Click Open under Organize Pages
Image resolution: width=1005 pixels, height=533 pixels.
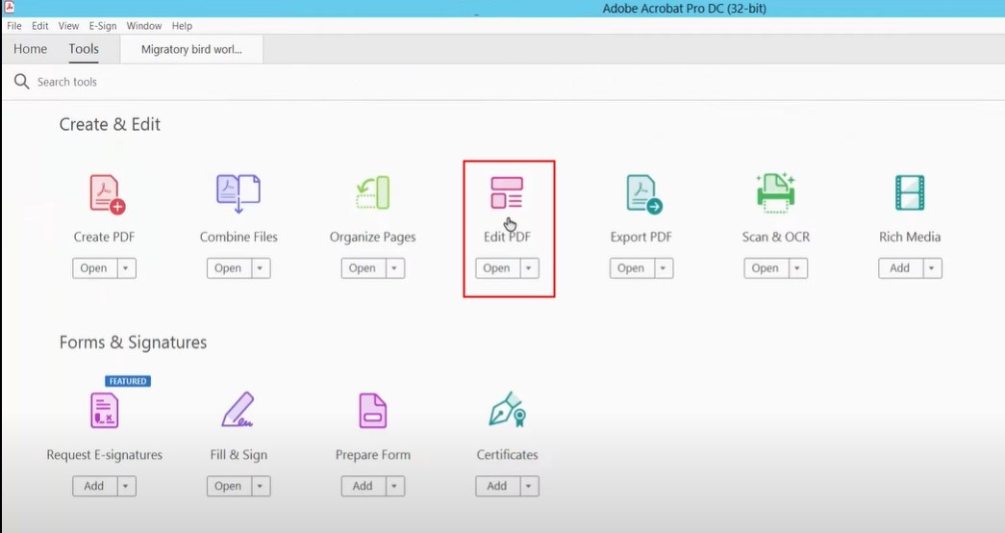[x=364, y=268]
